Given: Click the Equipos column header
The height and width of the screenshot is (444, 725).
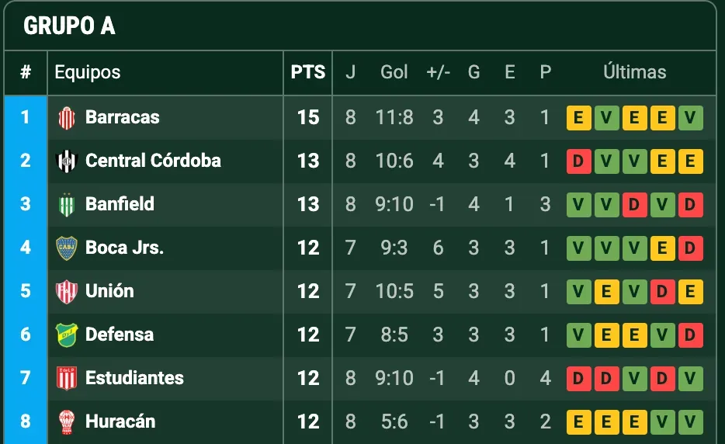Looking at the screenshot, I should pyautogui.click(x=88, y=72).
